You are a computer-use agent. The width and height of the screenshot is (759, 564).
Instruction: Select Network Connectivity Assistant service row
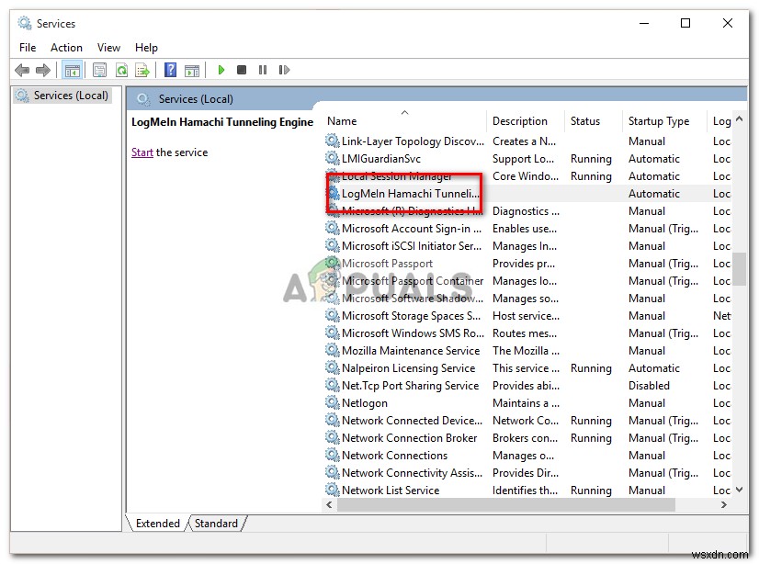click(527, 472)
